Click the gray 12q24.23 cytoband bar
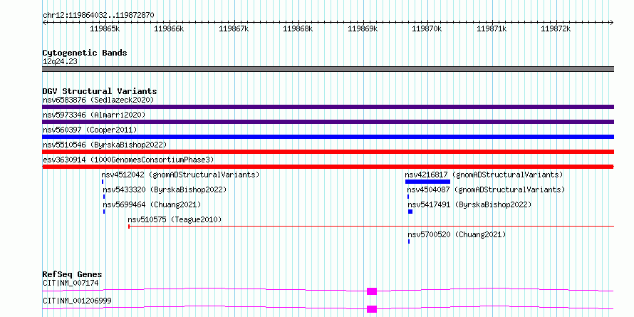The width and height of the screenshot is (634, 317). (328, 69)
